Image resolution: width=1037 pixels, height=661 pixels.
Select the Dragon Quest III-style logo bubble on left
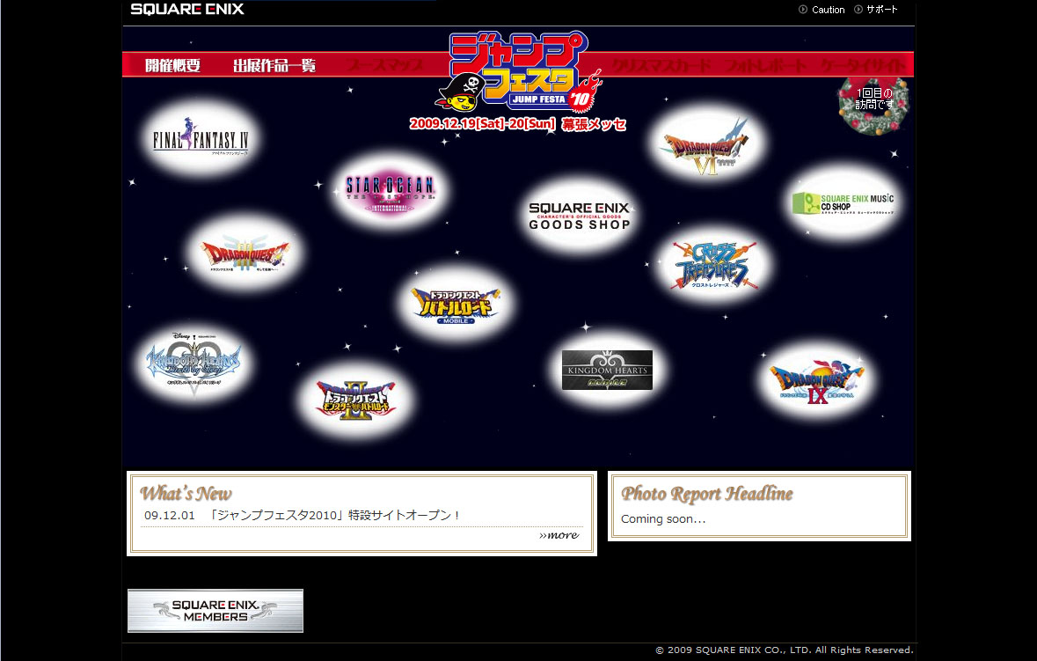click(x=244, y=254)
